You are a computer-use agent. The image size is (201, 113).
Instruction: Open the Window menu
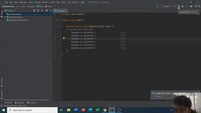click(76, 2)
